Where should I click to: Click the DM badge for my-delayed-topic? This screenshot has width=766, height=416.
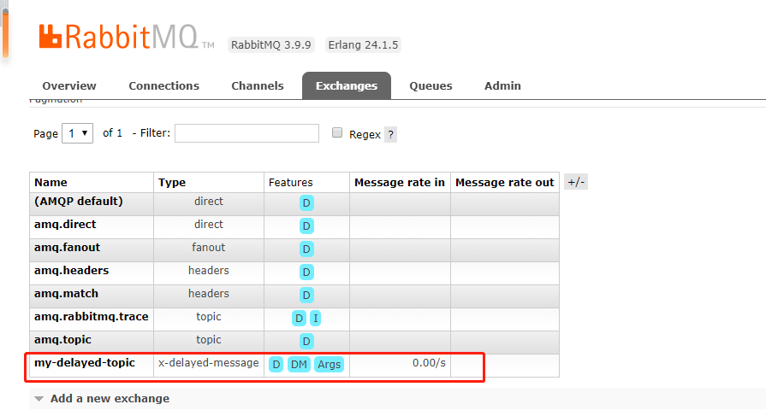299,364
